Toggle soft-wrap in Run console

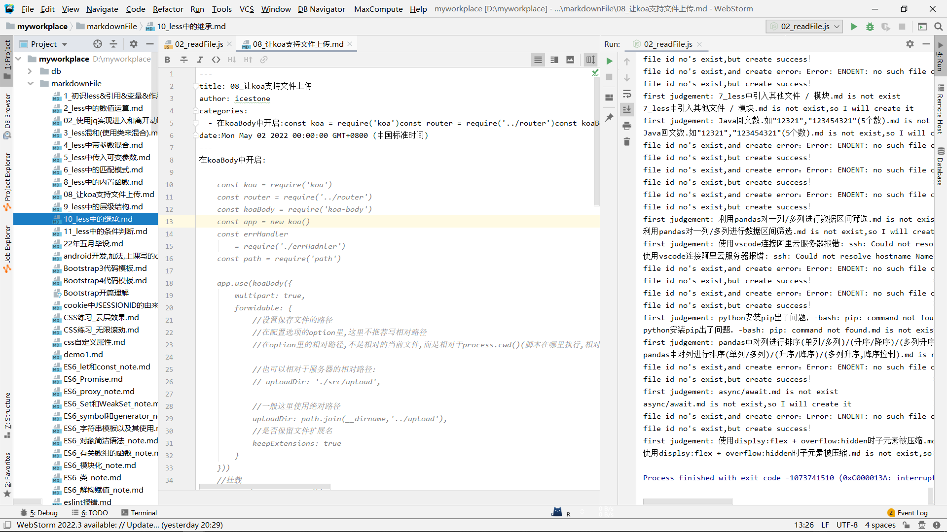tap(627, 94)
